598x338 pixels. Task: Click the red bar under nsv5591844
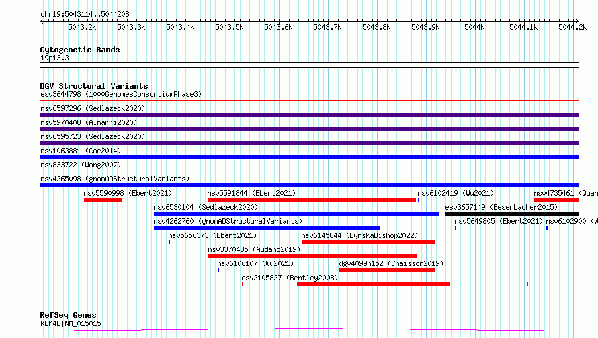click(x=312, y=200)
